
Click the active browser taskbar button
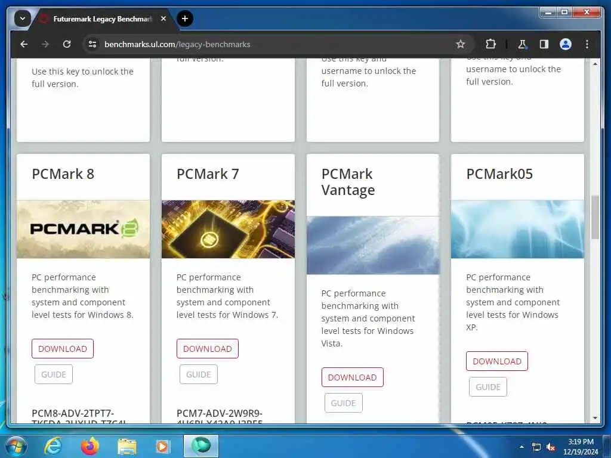[x=201, y=446]
